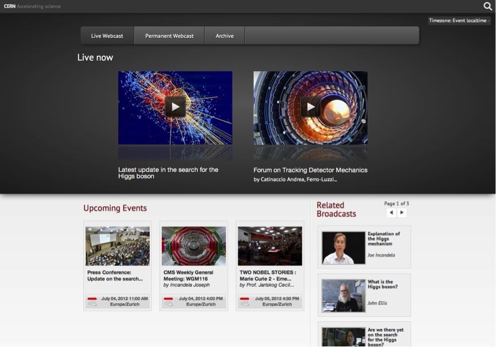
Task: Click the previous page arrow under Page 1 of 3
Action: click(x=392, y=212)
